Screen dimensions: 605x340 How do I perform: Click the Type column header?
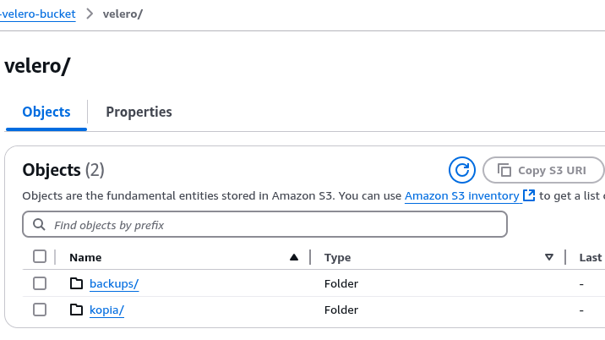click(x=337, y=257)
